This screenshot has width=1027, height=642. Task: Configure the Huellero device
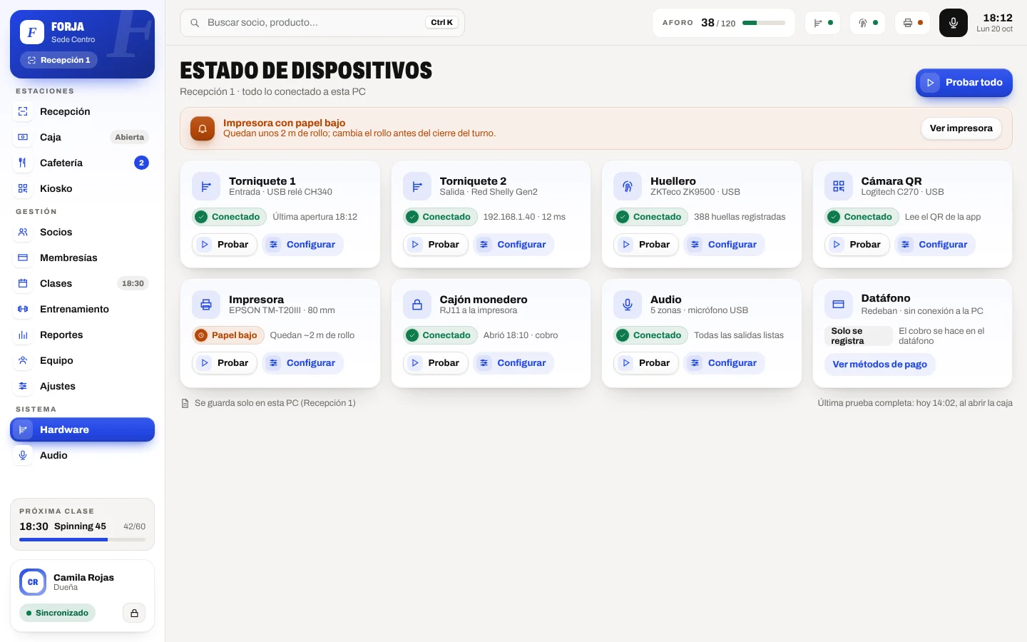coord(725,244)
